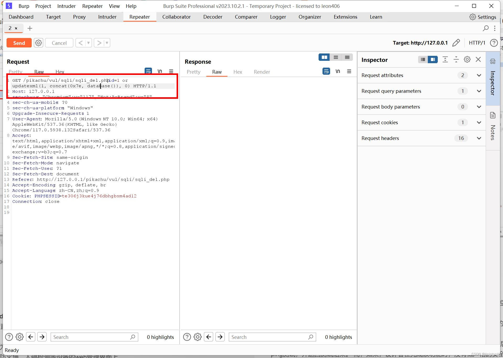503x358 pixels.
Task: Expand all Inspector sections
Action: click(445, 59)
